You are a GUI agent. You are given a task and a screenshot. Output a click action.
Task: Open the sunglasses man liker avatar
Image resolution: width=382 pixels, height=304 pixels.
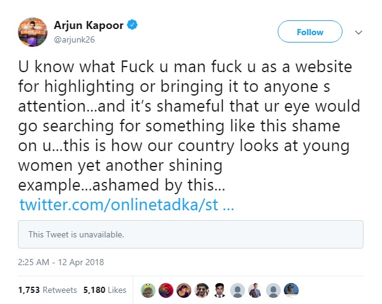point(202,289)
